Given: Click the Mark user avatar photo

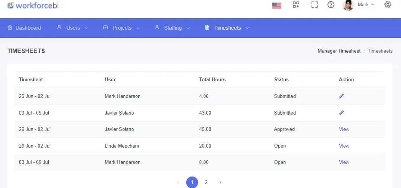Looking at the screenshot, I should (x=348, y=5).
